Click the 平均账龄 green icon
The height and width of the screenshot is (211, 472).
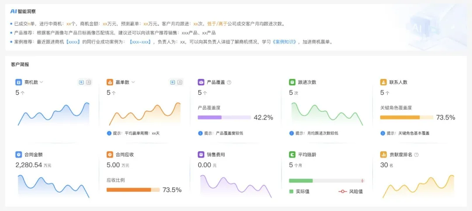point(292,155)
